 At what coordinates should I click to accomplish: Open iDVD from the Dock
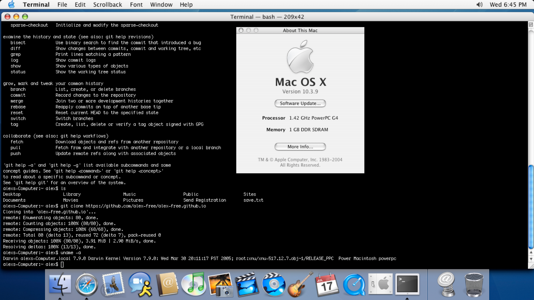[273, 284]
